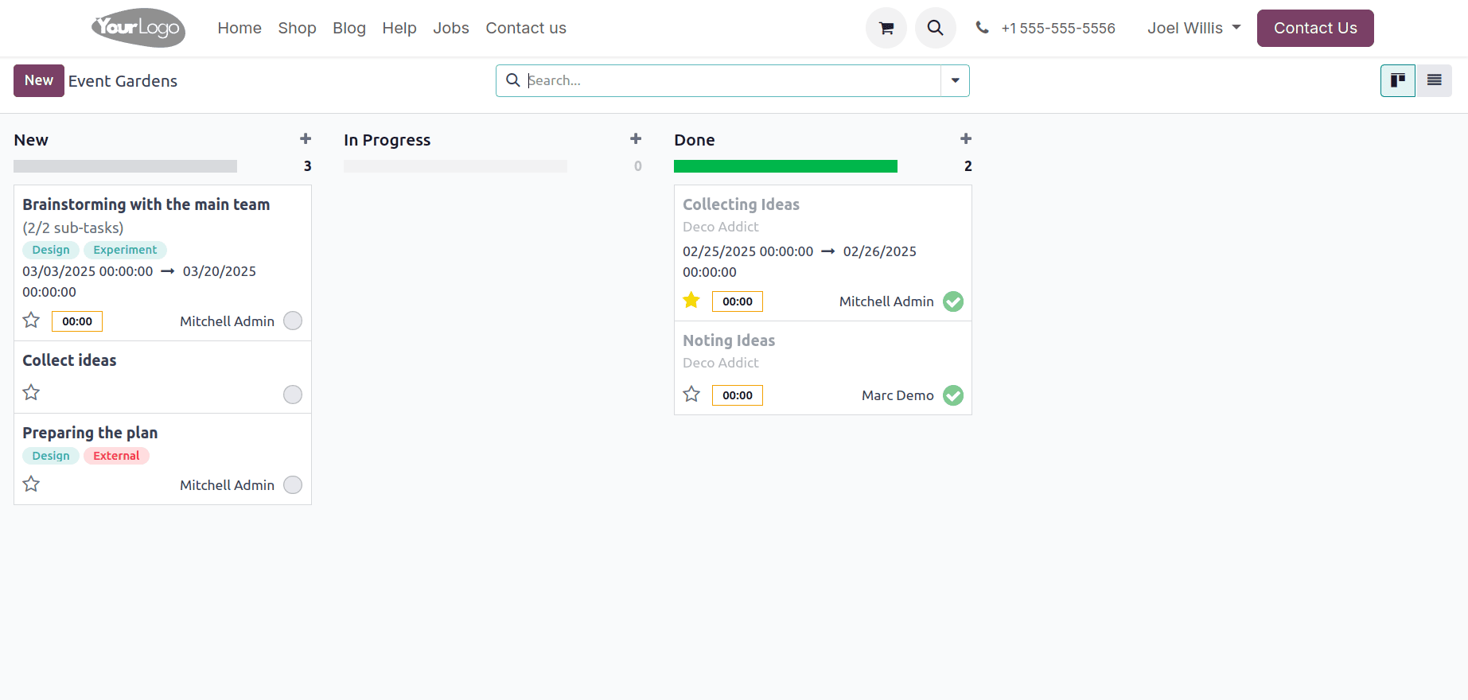Add a task in the In Progress column
1468x700 pixels.
636,139
